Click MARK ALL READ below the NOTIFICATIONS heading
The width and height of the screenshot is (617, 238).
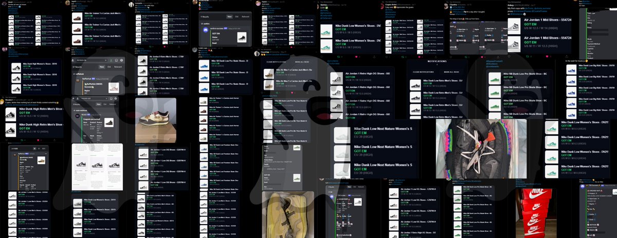click(x=451, y=72)
